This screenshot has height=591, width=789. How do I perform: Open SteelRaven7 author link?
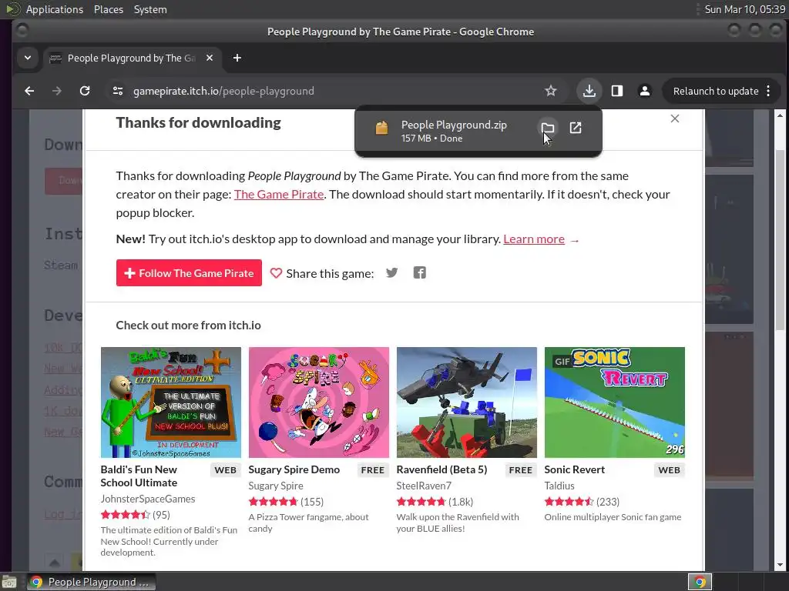[424, 486]
